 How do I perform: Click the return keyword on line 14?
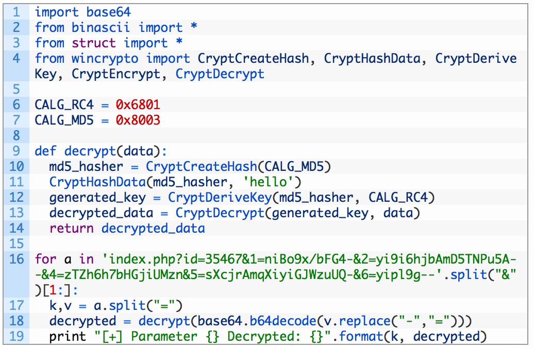click(72, 229)
